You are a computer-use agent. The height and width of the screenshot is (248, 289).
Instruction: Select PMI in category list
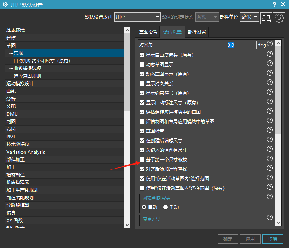(x=64, y=137)
